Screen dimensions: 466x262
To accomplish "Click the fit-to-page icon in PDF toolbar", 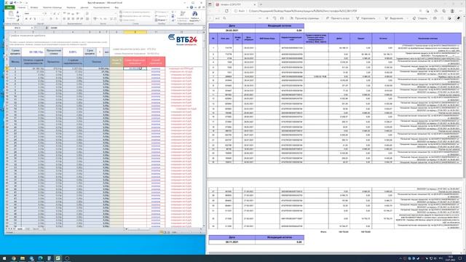I will [282, 18].
